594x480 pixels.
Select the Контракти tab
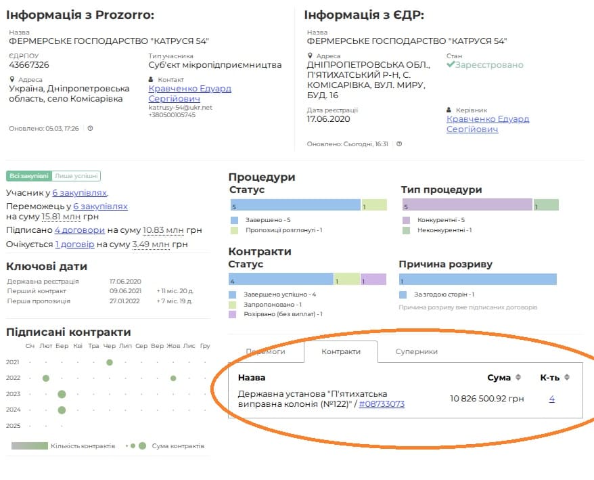(340, 351)
